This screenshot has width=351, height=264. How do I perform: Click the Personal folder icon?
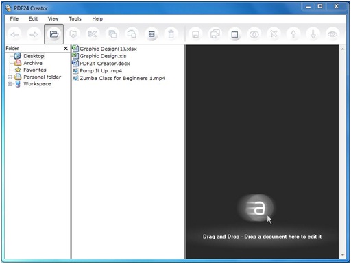(x=18, y=77)
